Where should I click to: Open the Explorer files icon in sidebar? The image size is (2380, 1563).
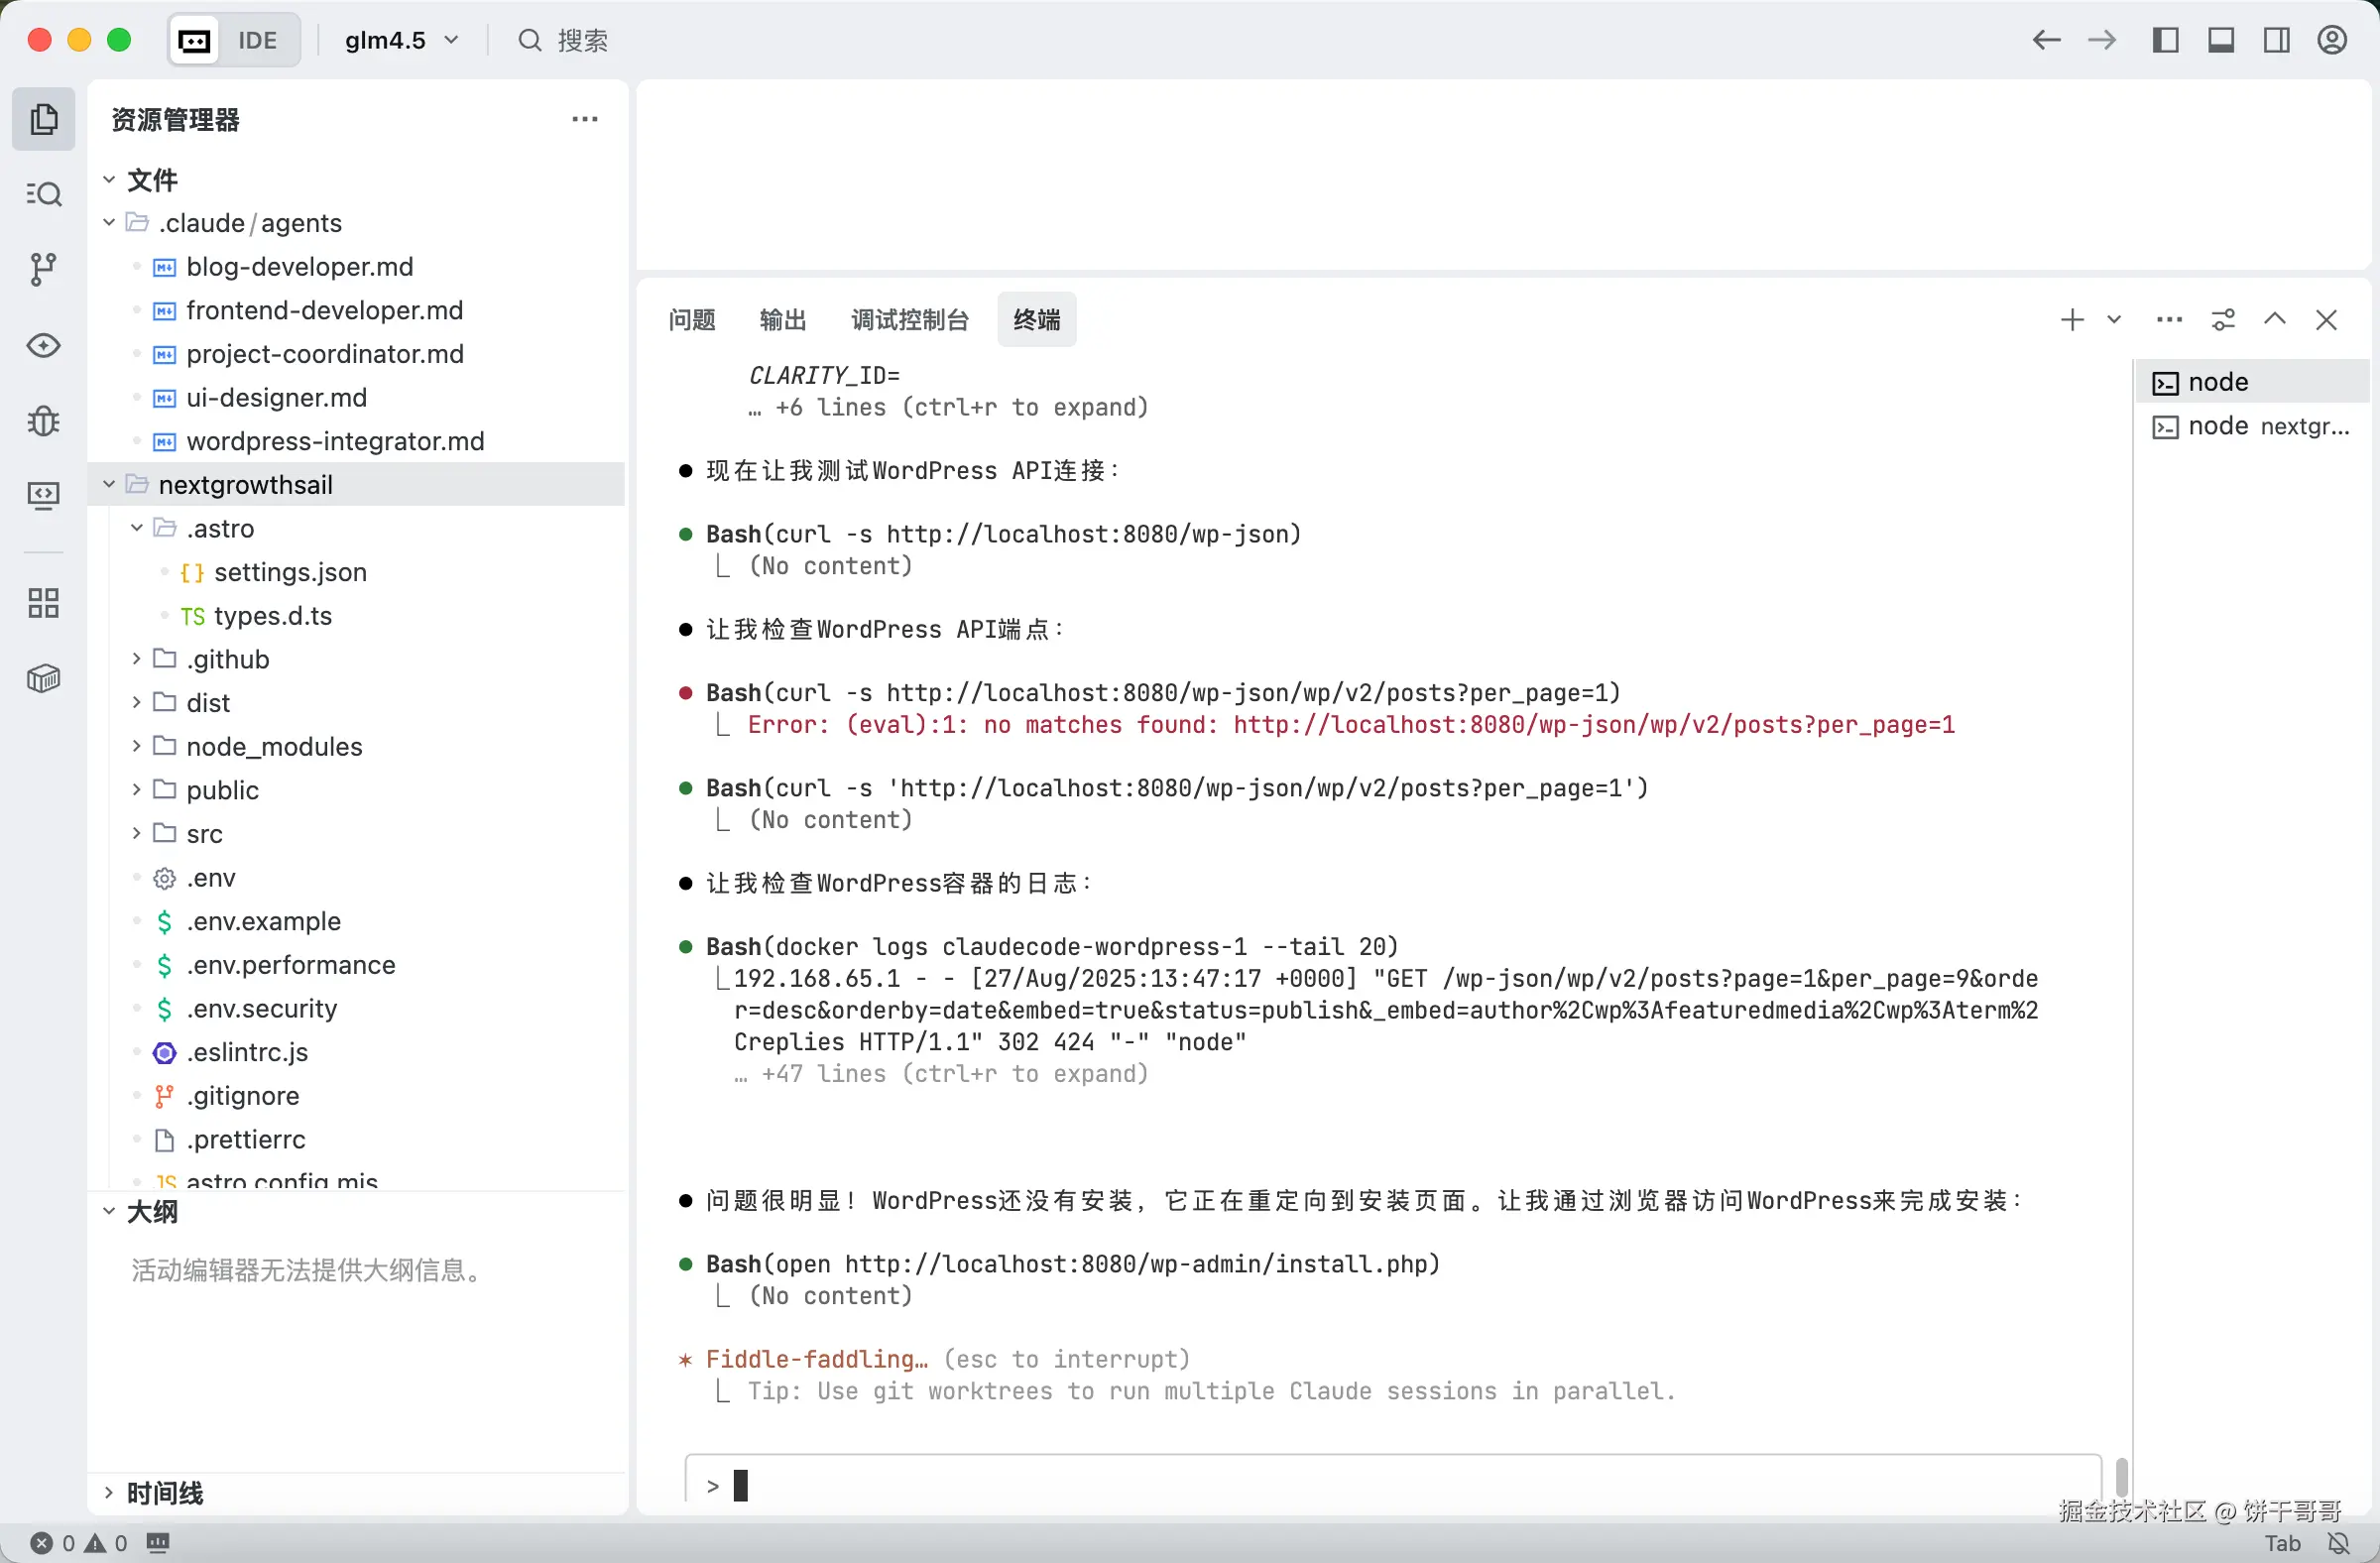pyautogui.click(x=43, y=119)
